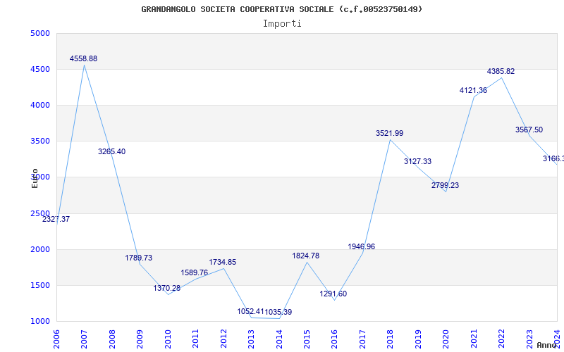Select the 1291.60 data label

(333, 294)
